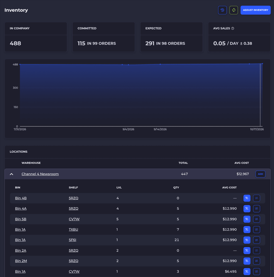
Task: Adjust quantity icon in Bin 5B row
Action: pos(247,219)
